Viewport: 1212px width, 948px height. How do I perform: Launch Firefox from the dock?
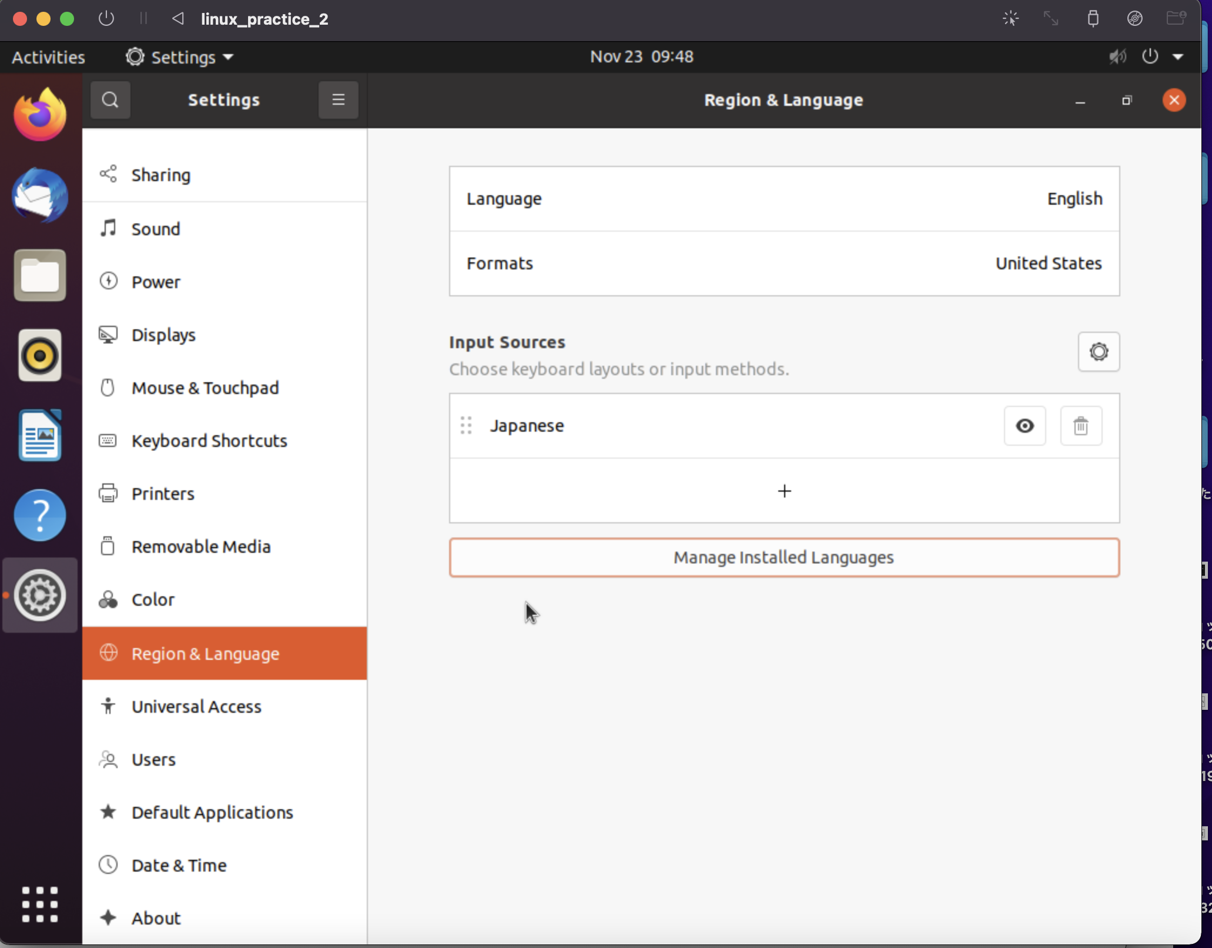(40, 115)
